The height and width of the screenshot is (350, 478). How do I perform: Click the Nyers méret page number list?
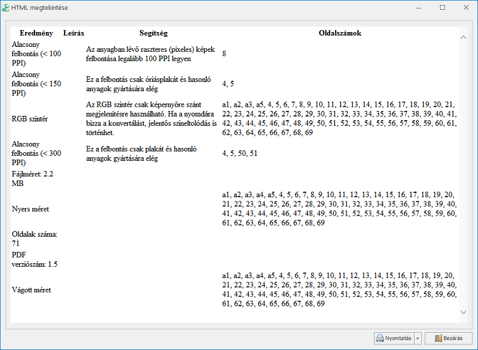(339, 209)
